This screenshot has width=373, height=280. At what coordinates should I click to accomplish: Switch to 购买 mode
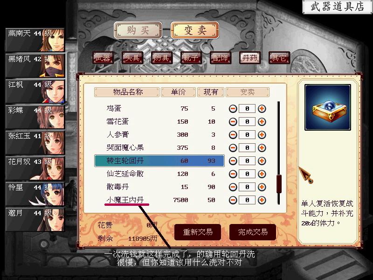pyautogui.click(x=138, y=30)
